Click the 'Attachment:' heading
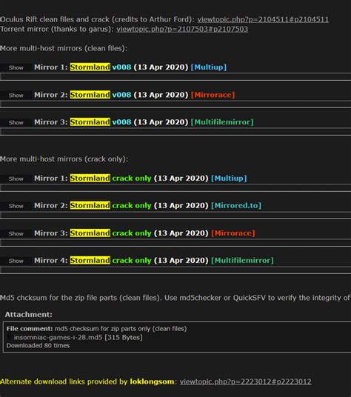The image size is (351, 397). [29, 315]
